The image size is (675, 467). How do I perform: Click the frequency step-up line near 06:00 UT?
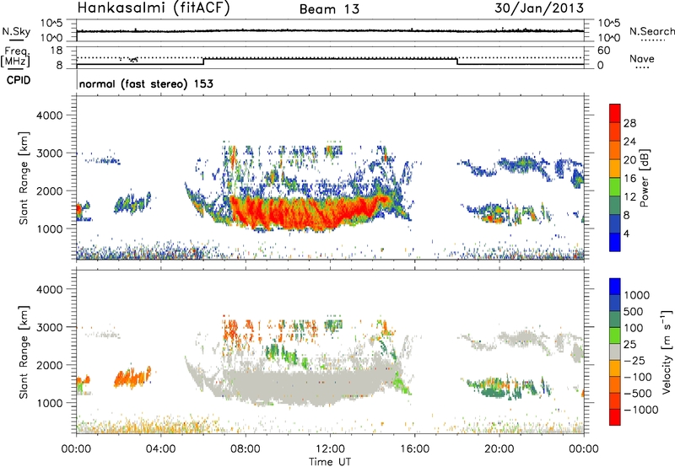[x=203, y=62]
